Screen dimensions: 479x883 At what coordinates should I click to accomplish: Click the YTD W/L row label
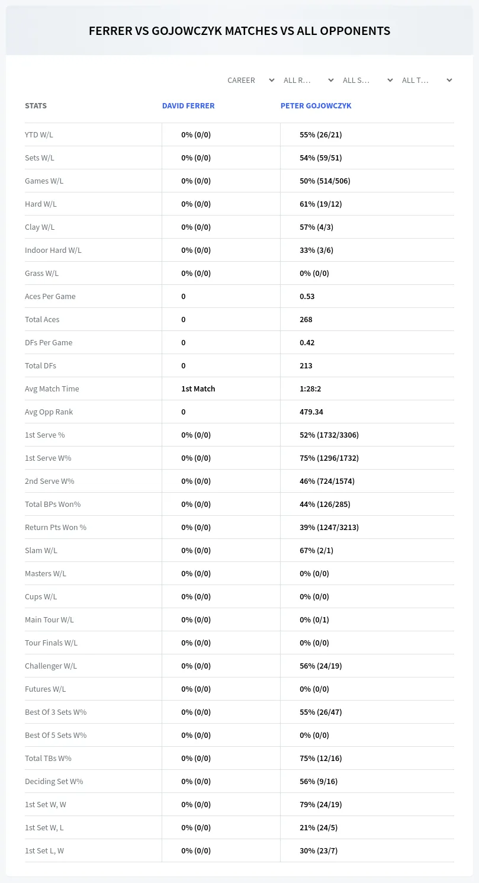(39, 134)
